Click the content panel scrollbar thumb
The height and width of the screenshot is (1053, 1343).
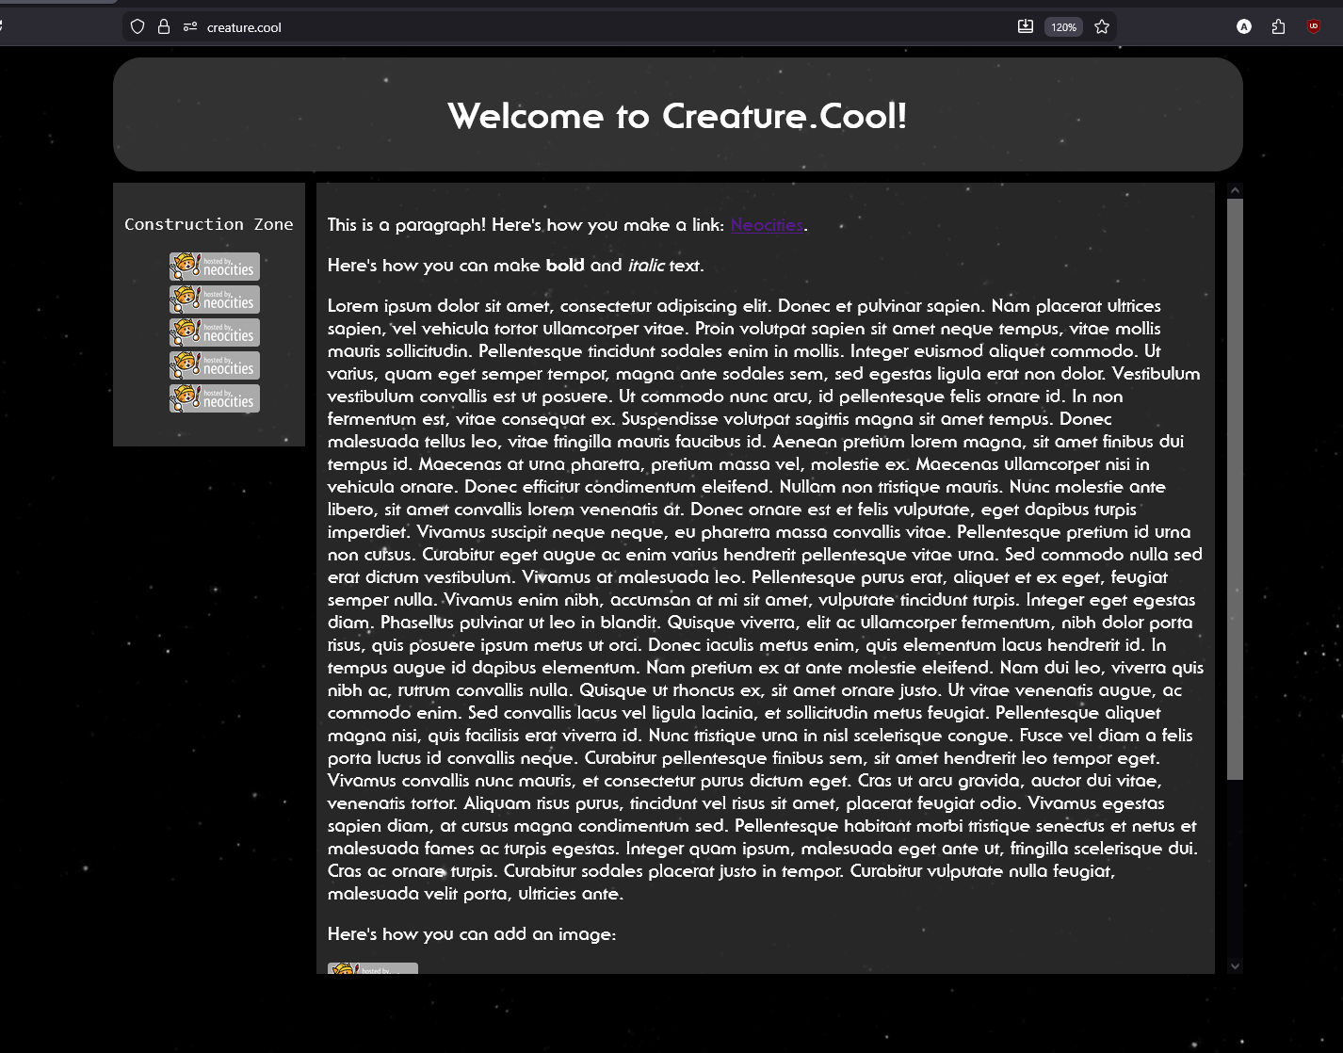1235,488
